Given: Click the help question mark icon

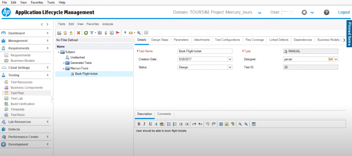Looking at the screenshot, I should [x=326, y=12].
